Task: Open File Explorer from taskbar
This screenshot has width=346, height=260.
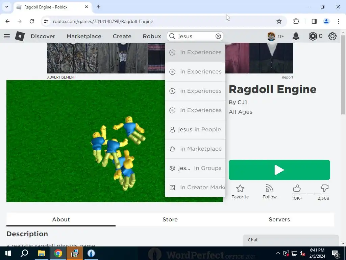Action: [x=41, y=253]
